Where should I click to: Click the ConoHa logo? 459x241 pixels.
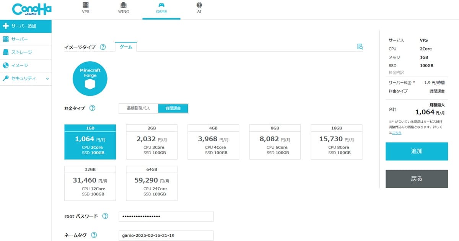pyautogui.click(x=32, y=9)
